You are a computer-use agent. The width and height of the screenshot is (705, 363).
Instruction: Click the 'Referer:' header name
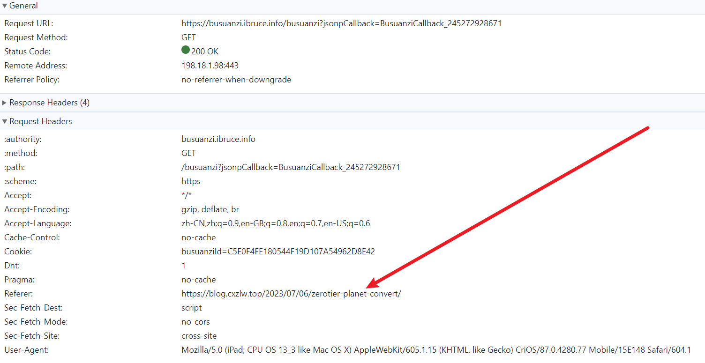[x=18, y=294]
